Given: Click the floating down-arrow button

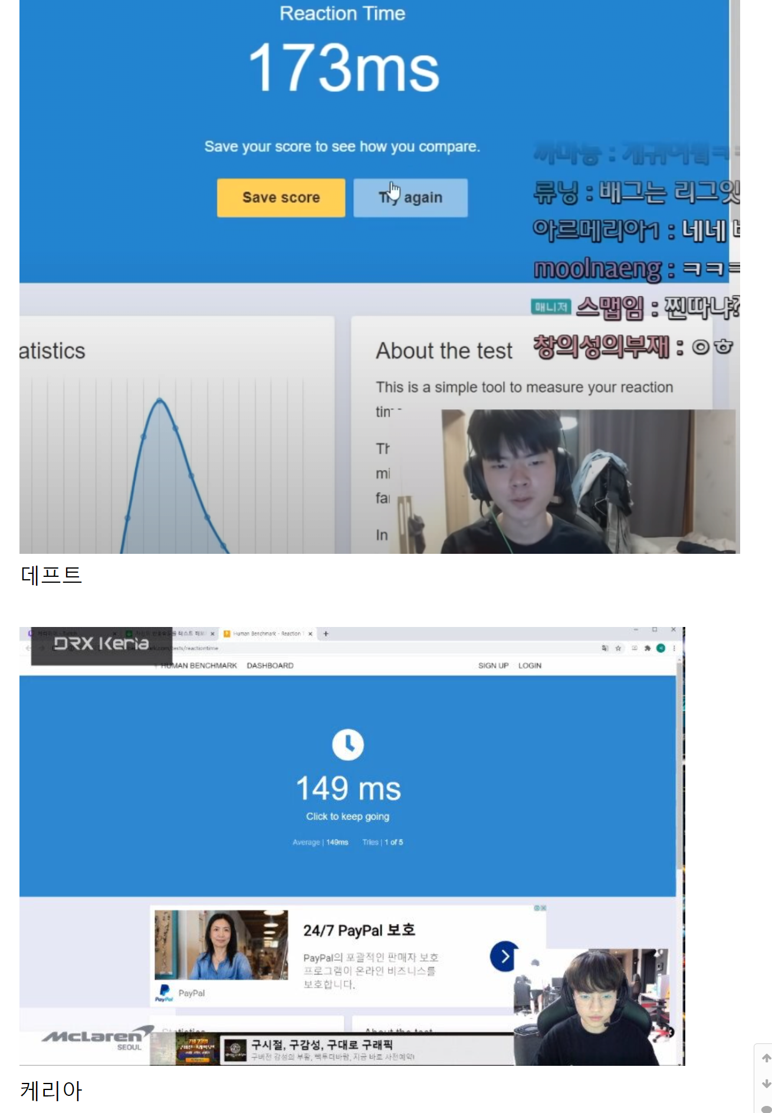Looking at the screenshot, I should 766,1084.
